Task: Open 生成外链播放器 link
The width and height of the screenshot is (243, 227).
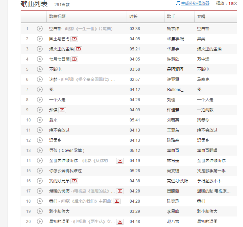Action: pyautogui.click(x=195, y=3)
